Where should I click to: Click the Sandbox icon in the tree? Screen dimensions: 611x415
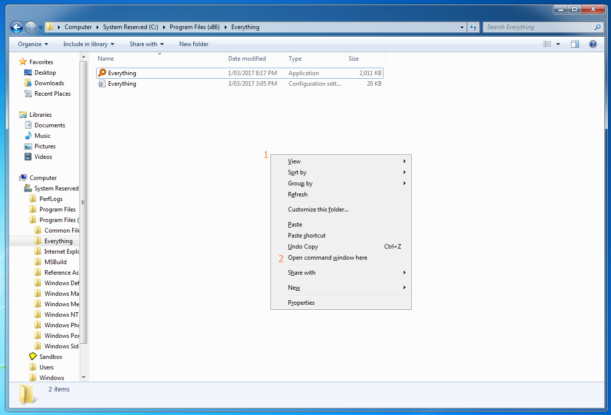click(x=33, y=357)
